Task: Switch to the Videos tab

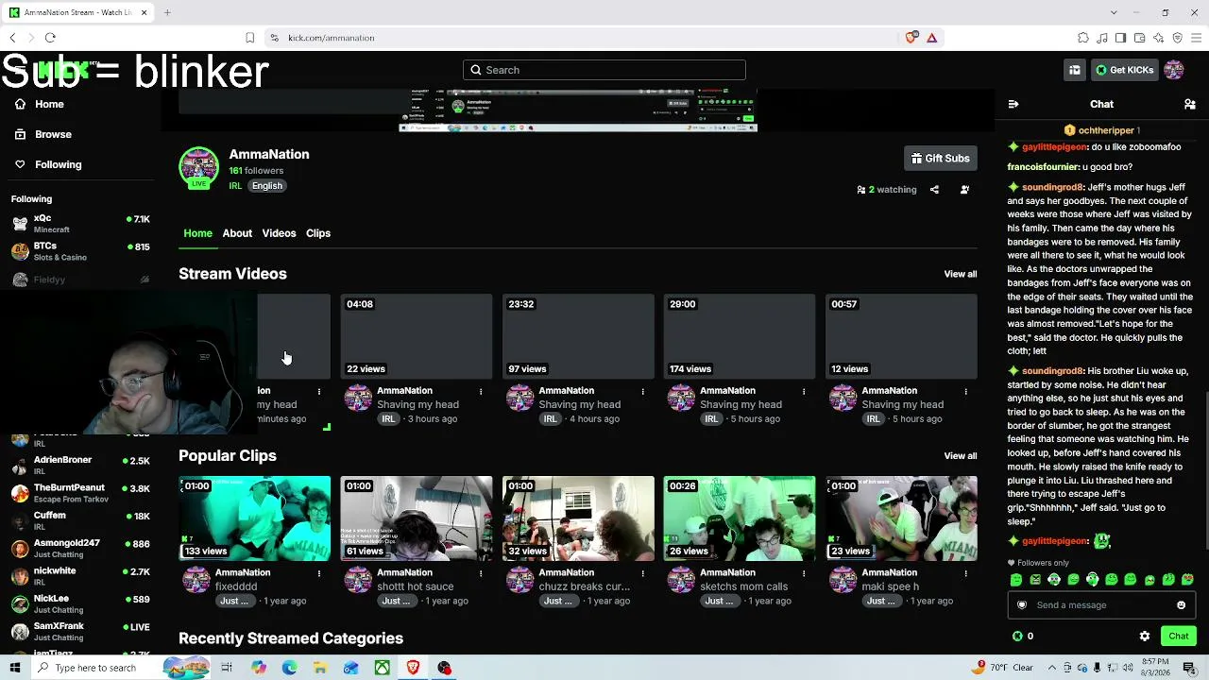Action: 279,233
